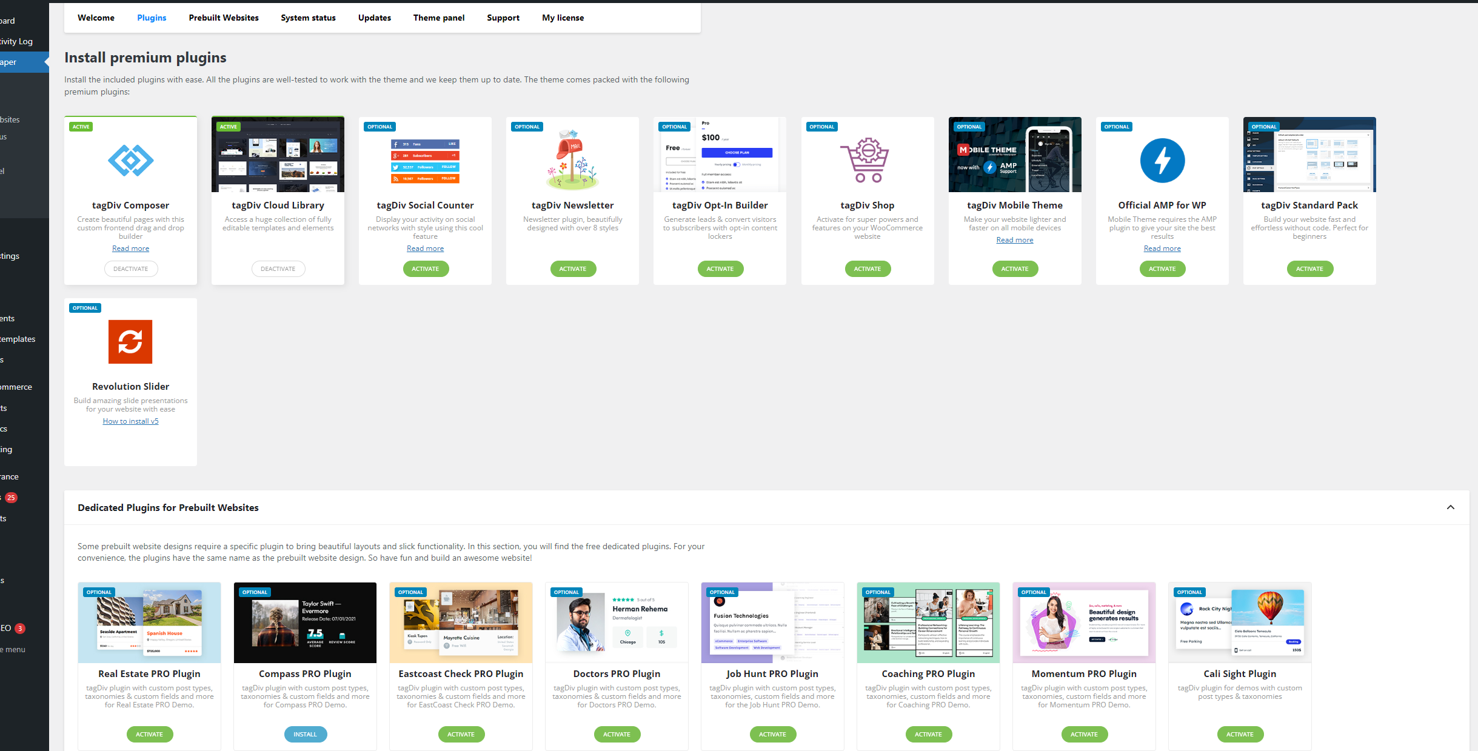
Task: Collapse the Dedicated Plugins for Prebuilt Websites section
Action: pos(1451,507)
